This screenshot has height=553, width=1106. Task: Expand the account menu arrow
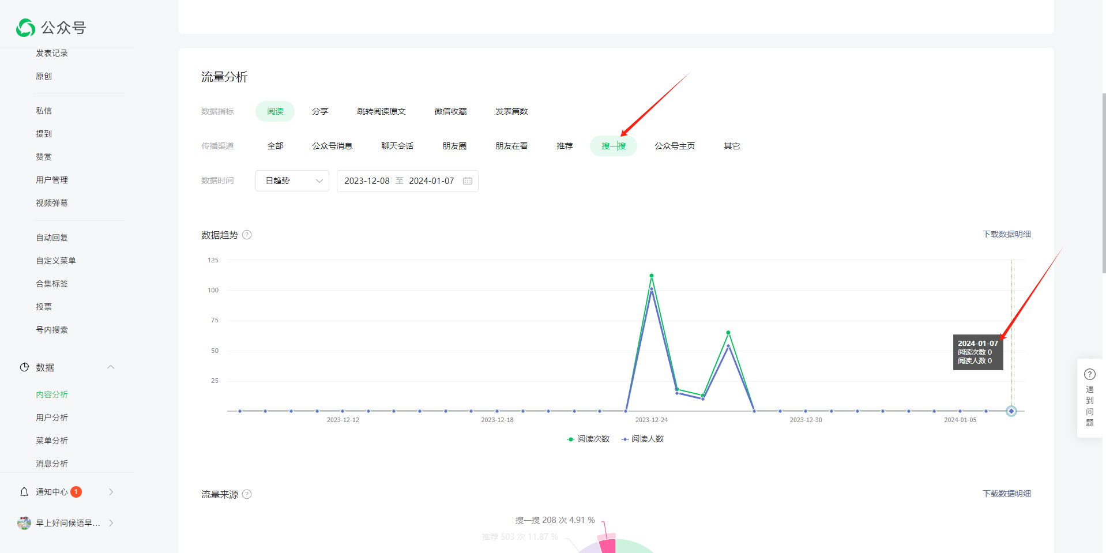coord(111,523)
